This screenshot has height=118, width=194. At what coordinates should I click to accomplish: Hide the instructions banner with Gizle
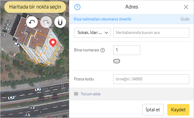click(x=185, y=19)
